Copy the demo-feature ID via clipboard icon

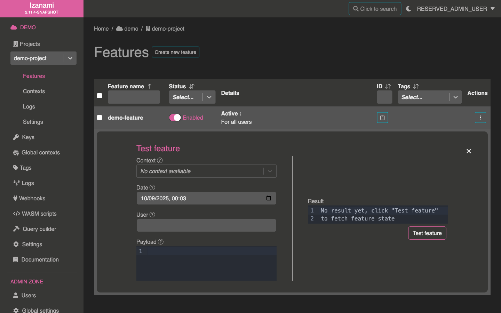pyautogui.click(x=382, y=118)
